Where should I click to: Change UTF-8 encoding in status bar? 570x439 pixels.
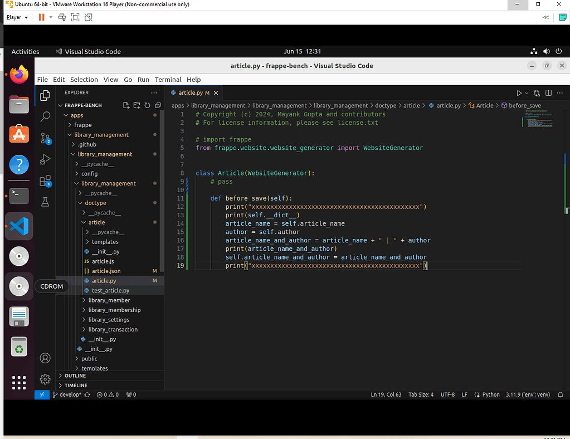tap(447, 394)
